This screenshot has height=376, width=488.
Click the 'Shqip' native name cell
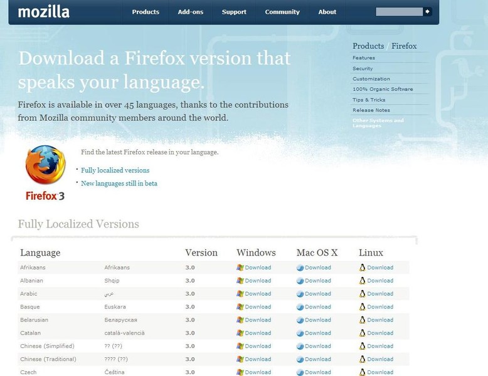[x=112, y=281]
